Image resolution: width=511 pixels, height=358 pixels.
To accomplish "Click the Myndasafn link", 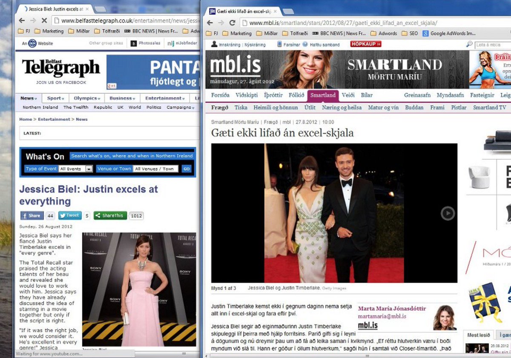I will 451,95.
